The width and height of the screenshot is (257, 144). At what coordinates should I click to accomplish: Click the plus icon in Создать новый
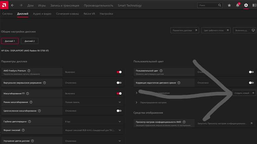(x=253, y=93)
